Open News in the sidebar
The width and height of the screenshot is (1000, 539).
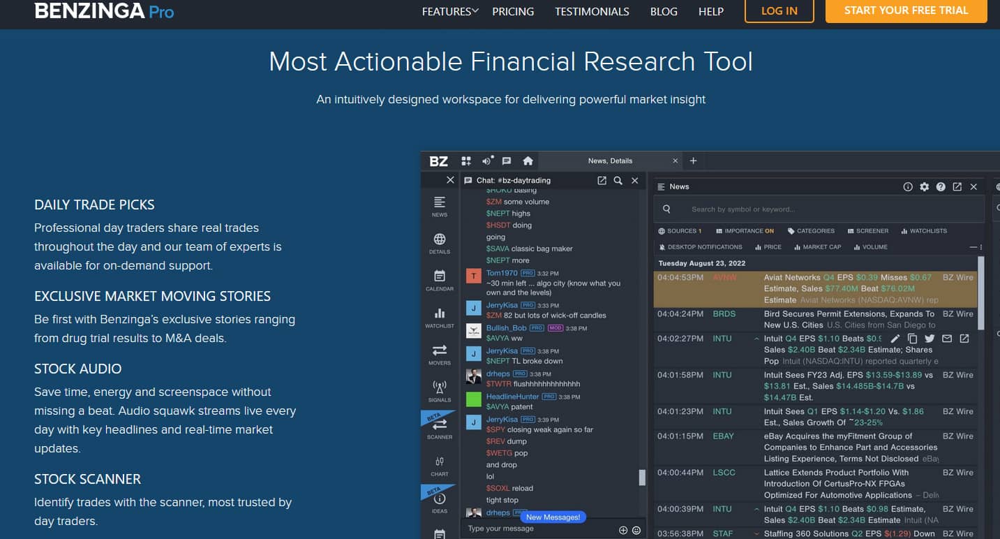click(x=440, y=206)
